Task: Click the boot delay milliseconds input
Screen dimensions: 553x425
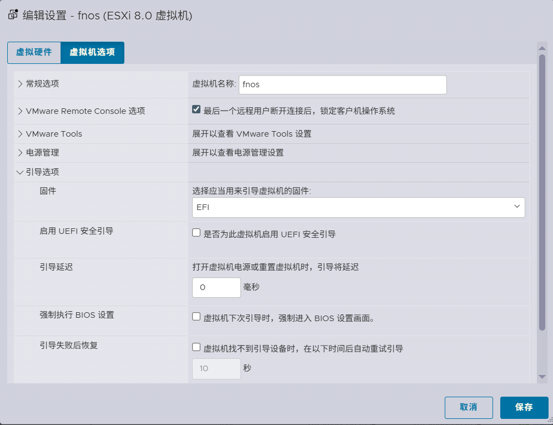Action: tap(216, 287)
